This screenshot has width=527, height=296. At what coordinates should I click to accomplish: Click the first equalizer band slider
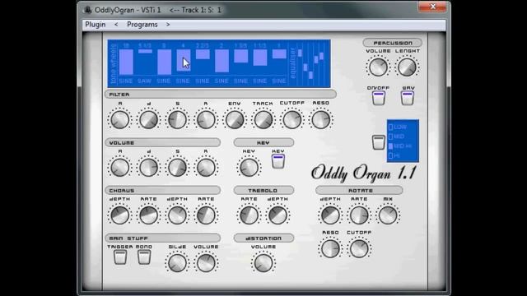[300, 53]
